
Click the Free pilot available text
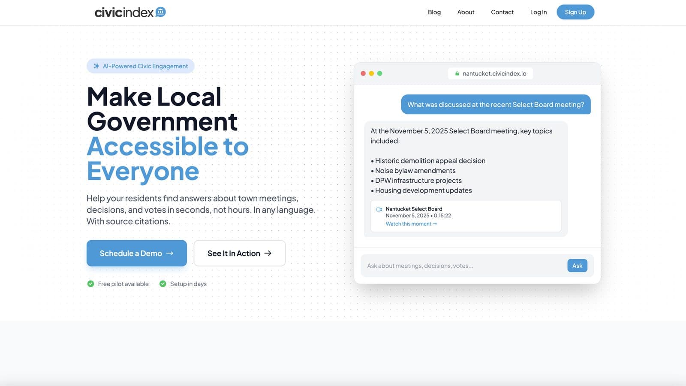click(x=123, y=283)
